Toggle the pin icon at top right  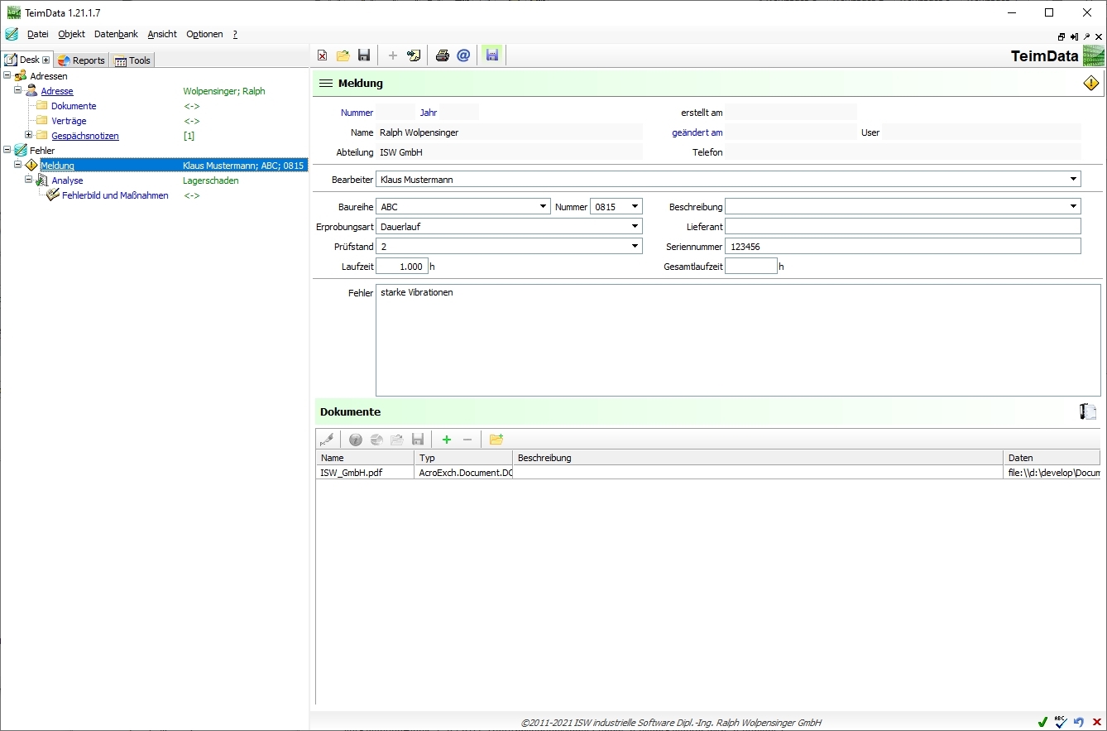tap(1086, 36)
